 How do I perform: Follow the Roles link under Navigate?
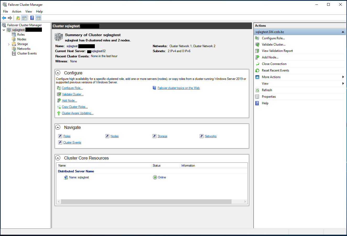[x=67, y=136]
